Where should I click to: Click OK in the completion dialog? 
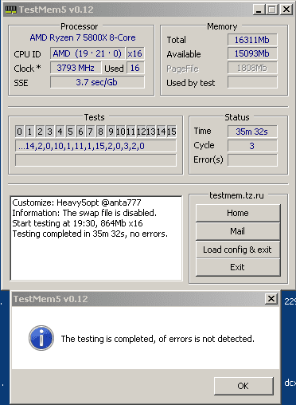tap(243, 386)
